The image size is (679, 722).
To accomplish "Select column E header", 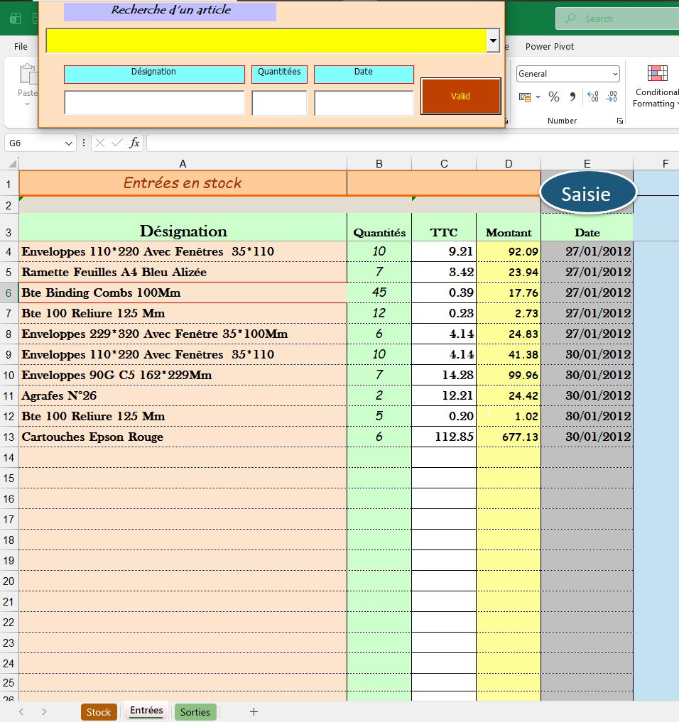I will point(587,163).
